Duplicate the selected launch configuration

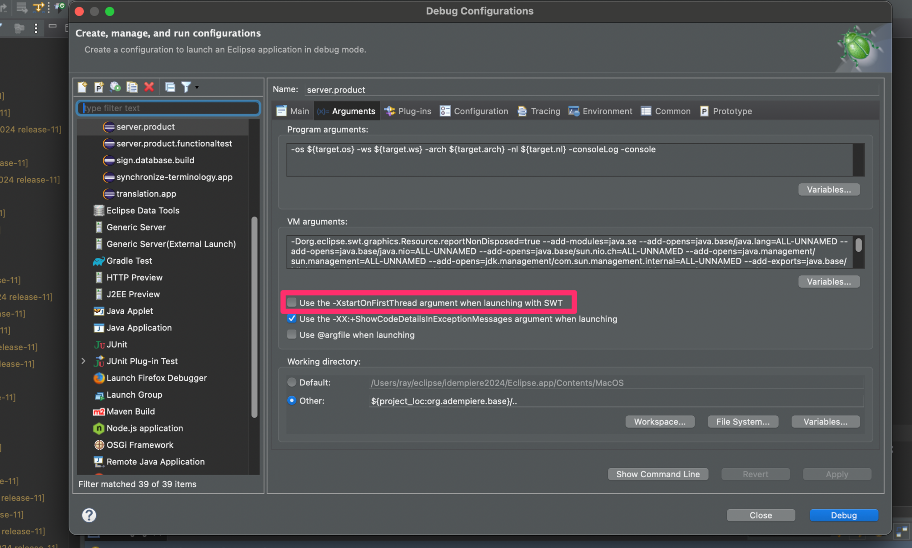point(132,87)
